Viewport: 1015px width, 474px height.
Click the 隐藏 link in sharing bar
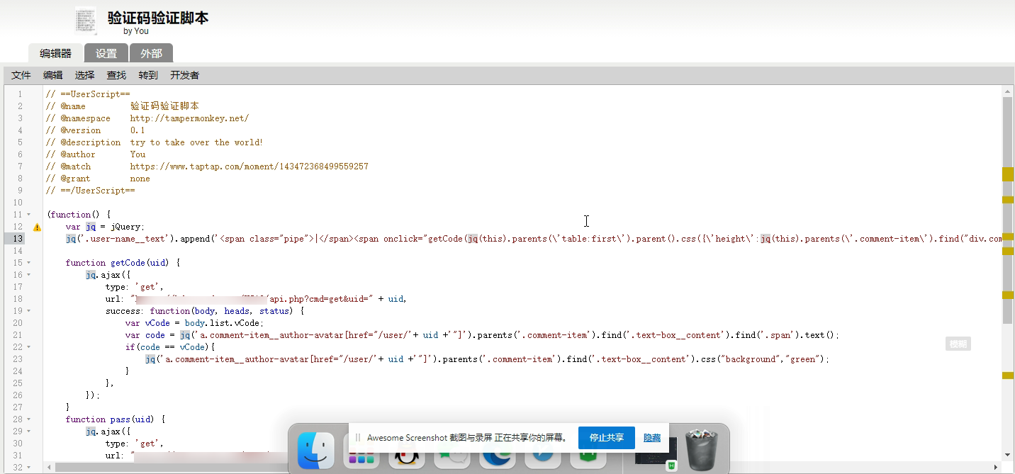652,438
